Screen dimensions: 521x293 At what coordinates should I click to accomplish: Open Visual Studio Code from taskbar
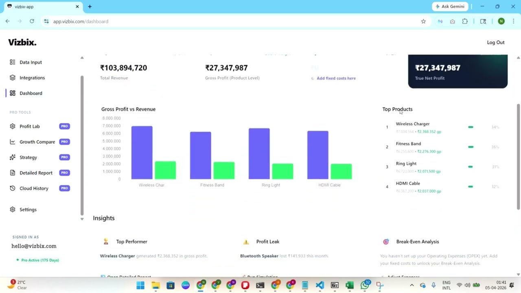pos(320,285)
